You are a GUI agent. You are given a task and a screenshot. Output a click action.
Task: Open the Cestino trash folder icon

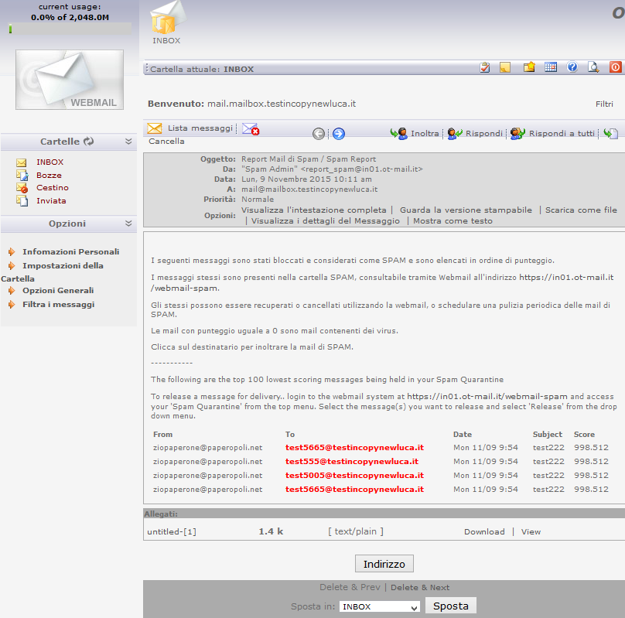(x=22, y=187)
